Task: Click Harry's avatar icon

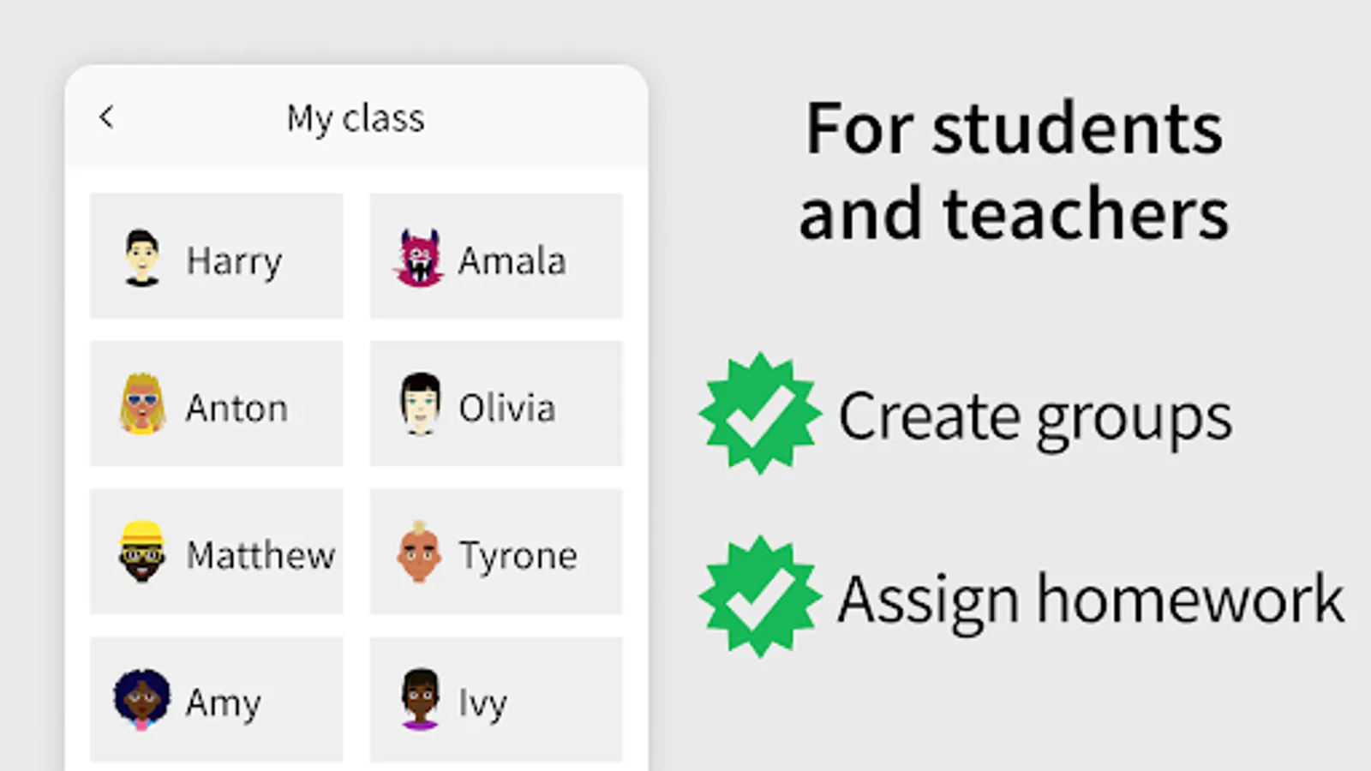Action: (141, 258)
